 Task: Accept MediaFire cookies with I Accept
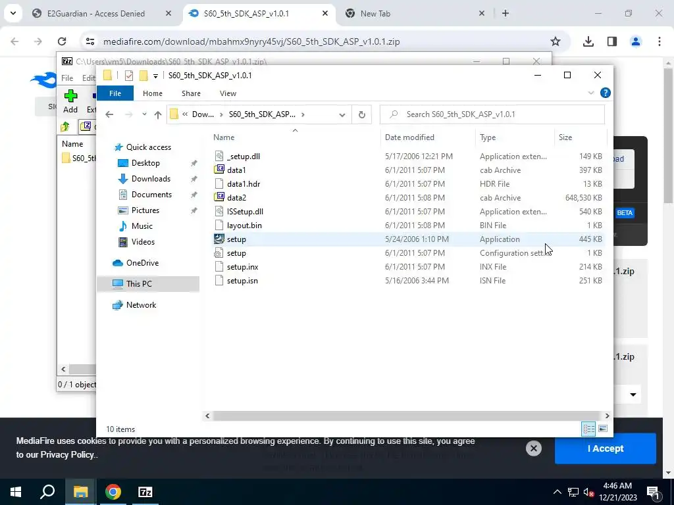coord(606,448)
